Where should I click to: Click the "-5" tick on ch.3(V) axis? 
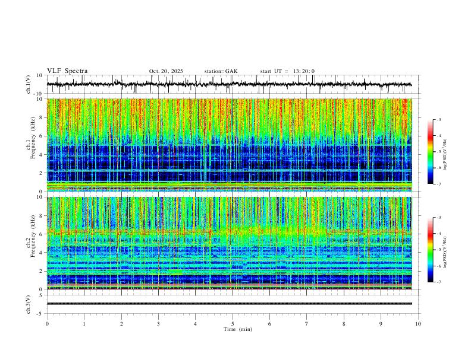coord(40,314)
